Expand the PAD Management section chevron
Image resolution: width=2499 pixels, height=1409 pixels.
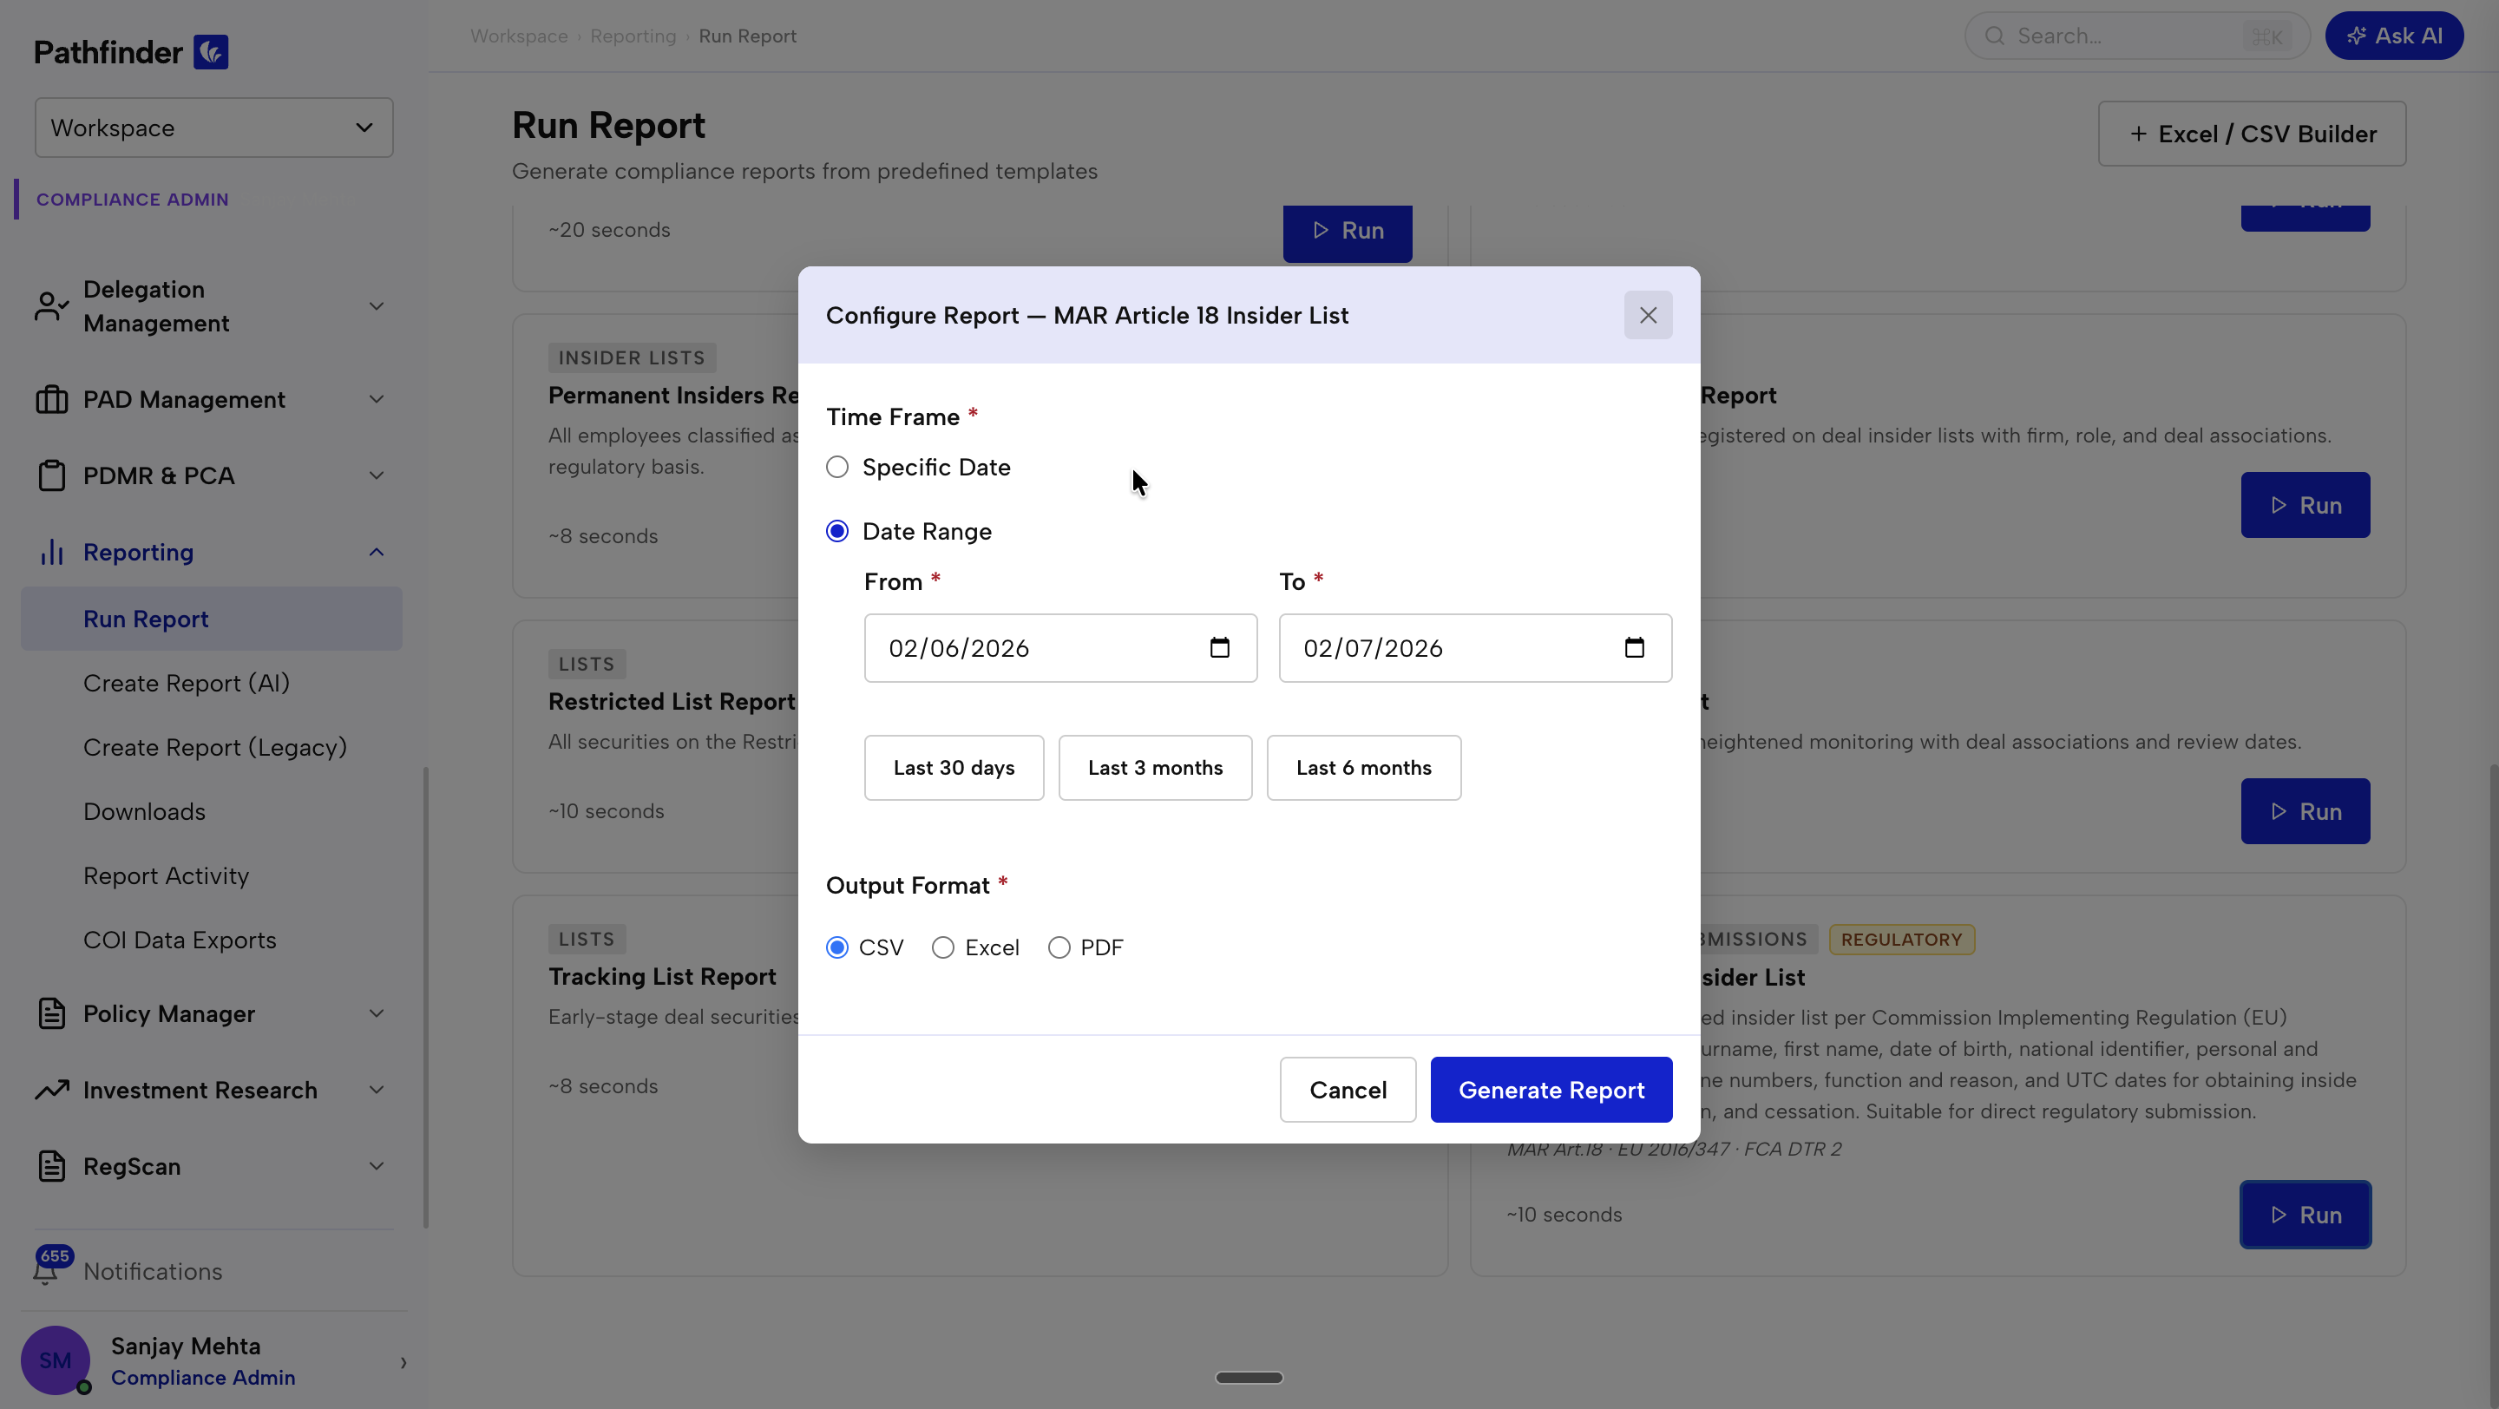click(377, 399)
